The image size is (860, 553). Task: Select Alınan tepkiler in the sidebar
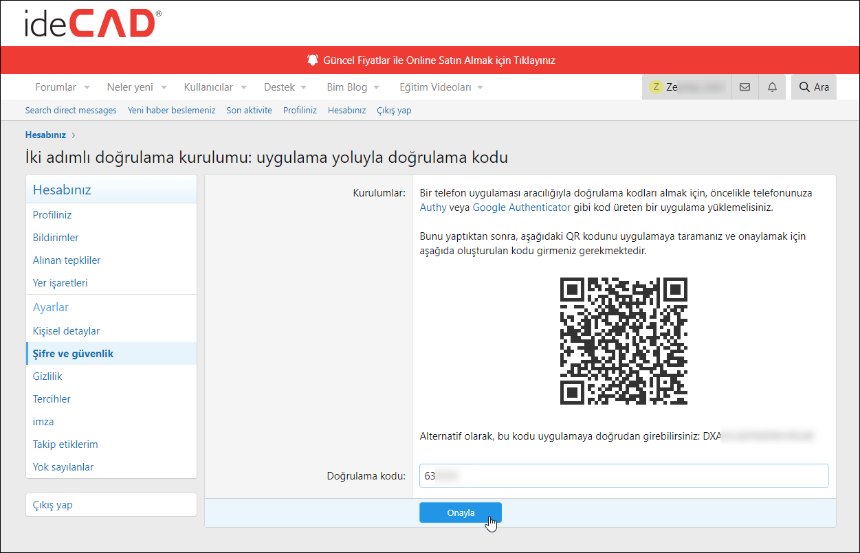tap(111, 260)
